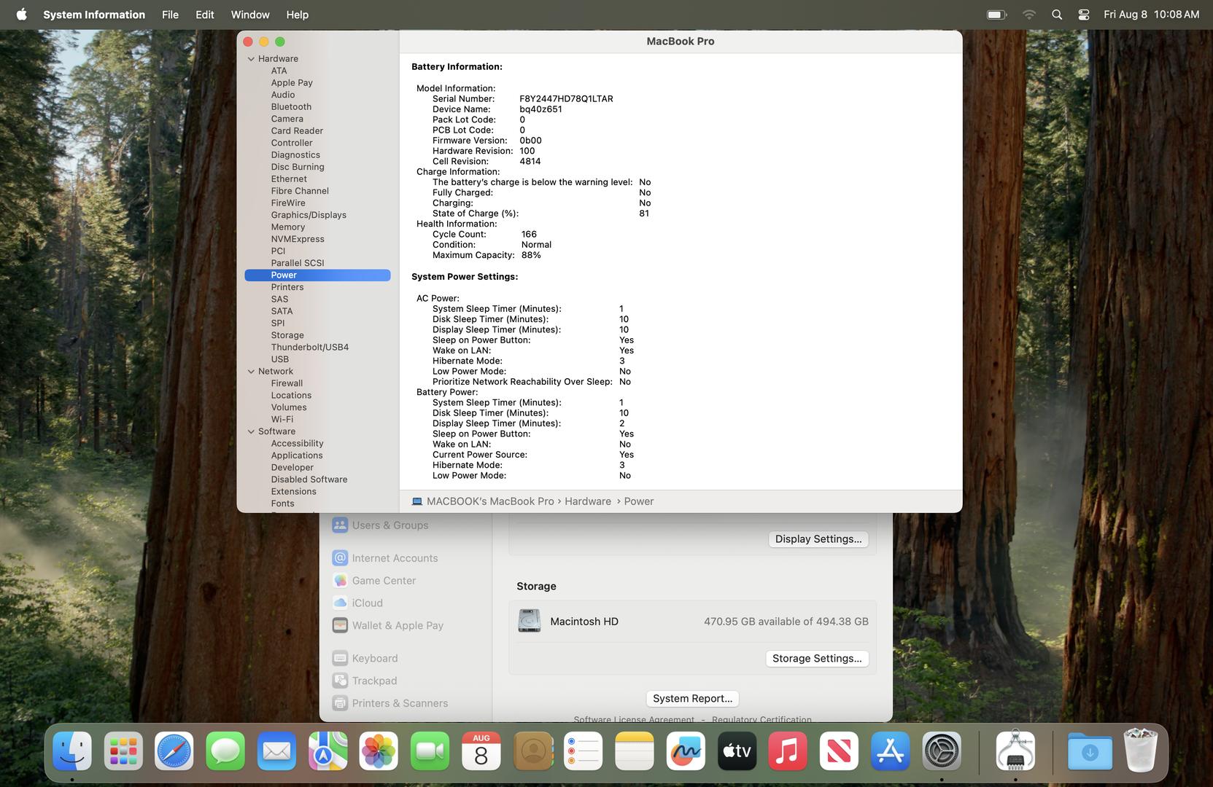
Task: Click the battery status icon
Action: tap(996, 15)
